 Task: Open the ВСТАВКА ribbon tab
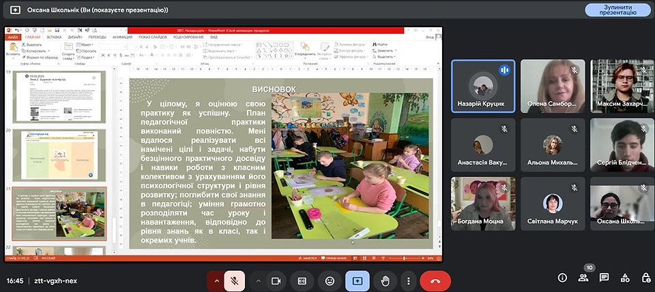[x=54, y=37]
